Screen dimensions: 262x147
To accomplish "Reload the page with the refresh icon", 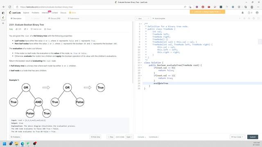I will [x=10, y=7].
